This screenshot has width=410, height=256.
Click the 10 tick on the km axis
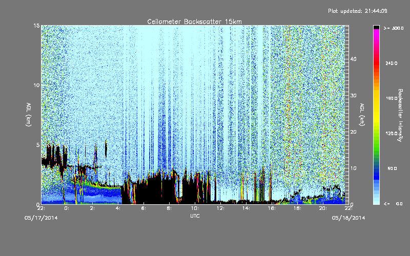pos(36,85)
